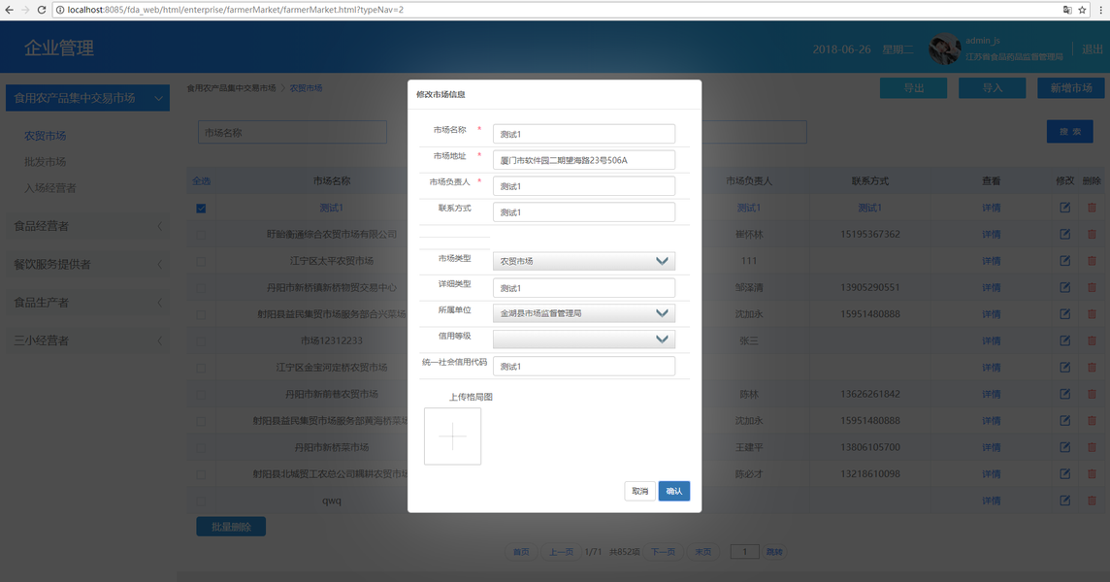Click the 导入 import button
The height and width of the screenshot is (582, 1110).
click(992, 88)
